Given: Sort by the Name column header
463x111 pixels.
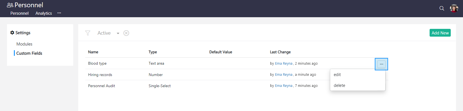Looking at the screenshot, I should pos(93,52).
